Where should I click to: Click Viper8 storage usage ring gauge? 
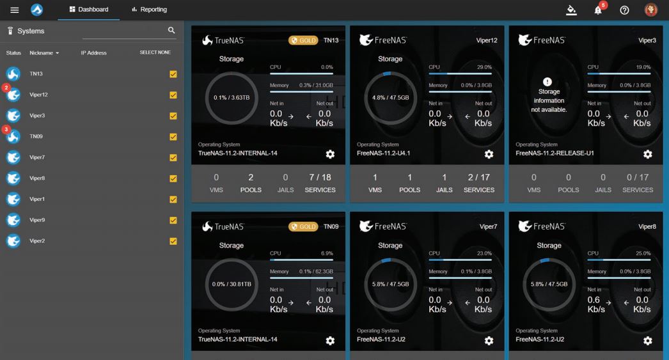click(549, 284)
